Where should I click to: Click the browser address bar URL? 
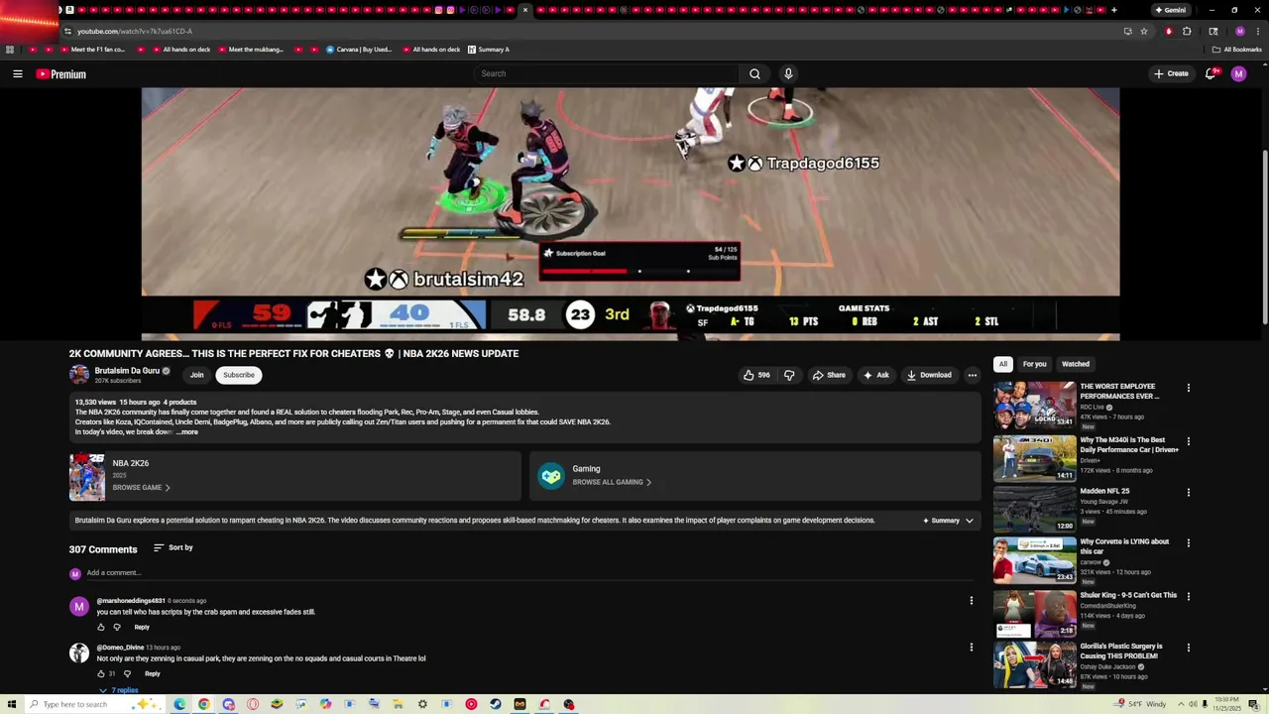[135, 31]
